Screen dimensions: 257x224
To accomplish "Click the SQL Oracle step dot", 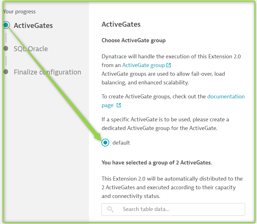I will 6,48.
